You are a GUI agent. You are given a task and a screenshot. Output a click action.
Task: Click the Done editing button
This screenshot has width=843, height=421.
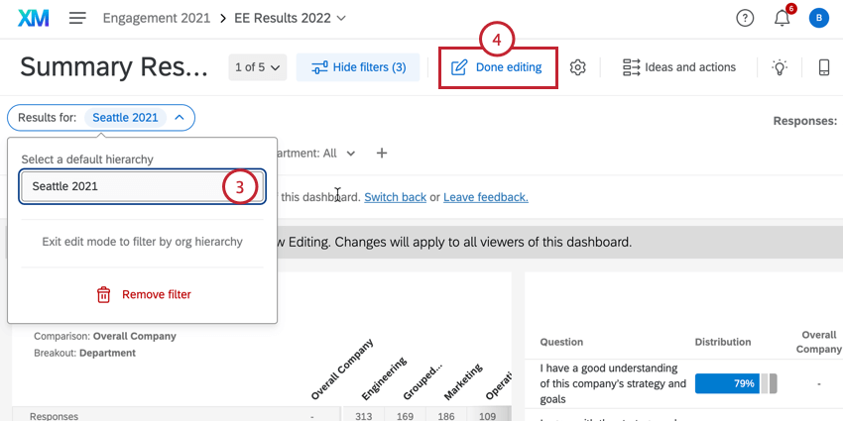click(498, 67)
